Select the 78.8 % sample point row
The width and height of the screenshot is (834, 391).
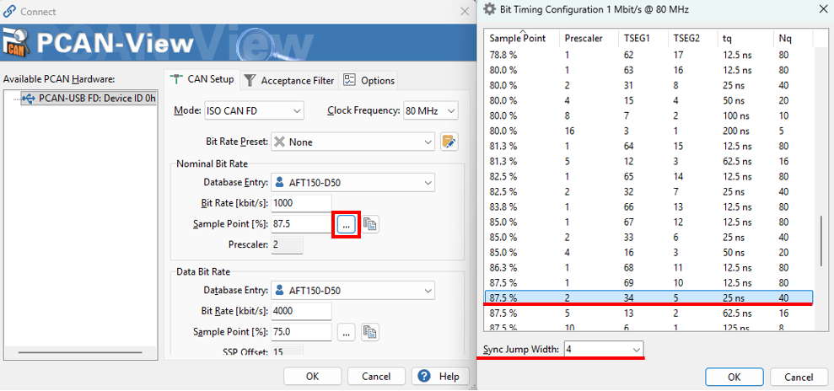(649, 54)
